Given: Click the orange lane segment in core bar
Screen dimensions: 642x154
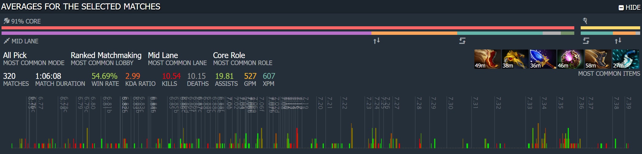Looking at the screenshot, I should tap(414, 33).
